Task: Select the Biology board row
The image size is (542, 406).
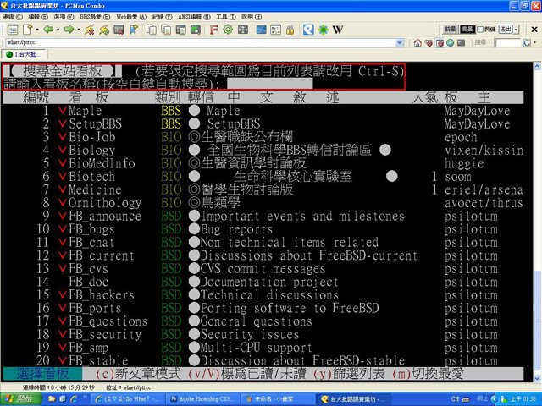Action: [x=263, y=151]
